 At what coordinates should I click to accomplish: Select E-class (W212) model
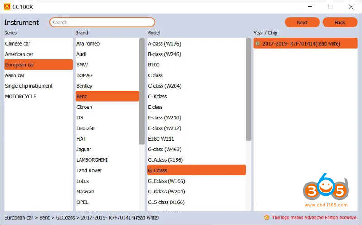pyautogui.click(x=196, y=128)
